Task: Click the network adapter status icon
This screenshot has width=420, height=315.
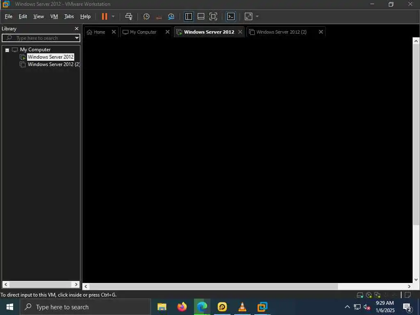Action: click(377, 295)
